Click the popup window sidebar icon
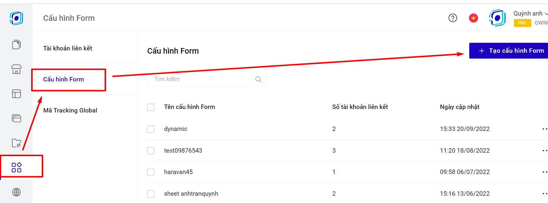This screenshot has height=203, width=548. coord(16,118)
